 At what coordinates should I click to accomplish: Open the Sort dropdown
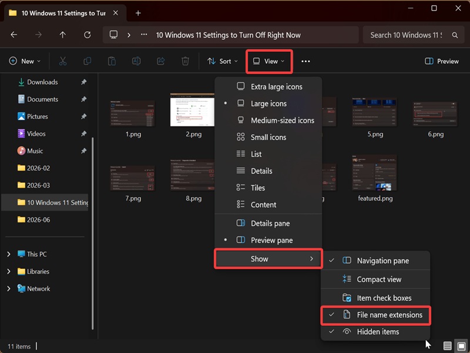tap(223, 61)
